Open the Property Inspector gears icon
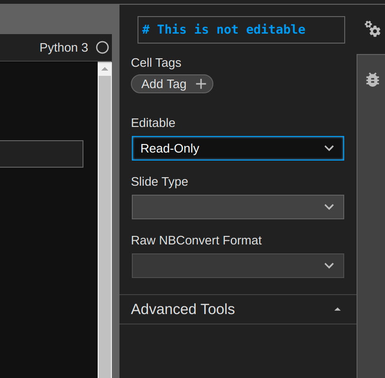 372,29
